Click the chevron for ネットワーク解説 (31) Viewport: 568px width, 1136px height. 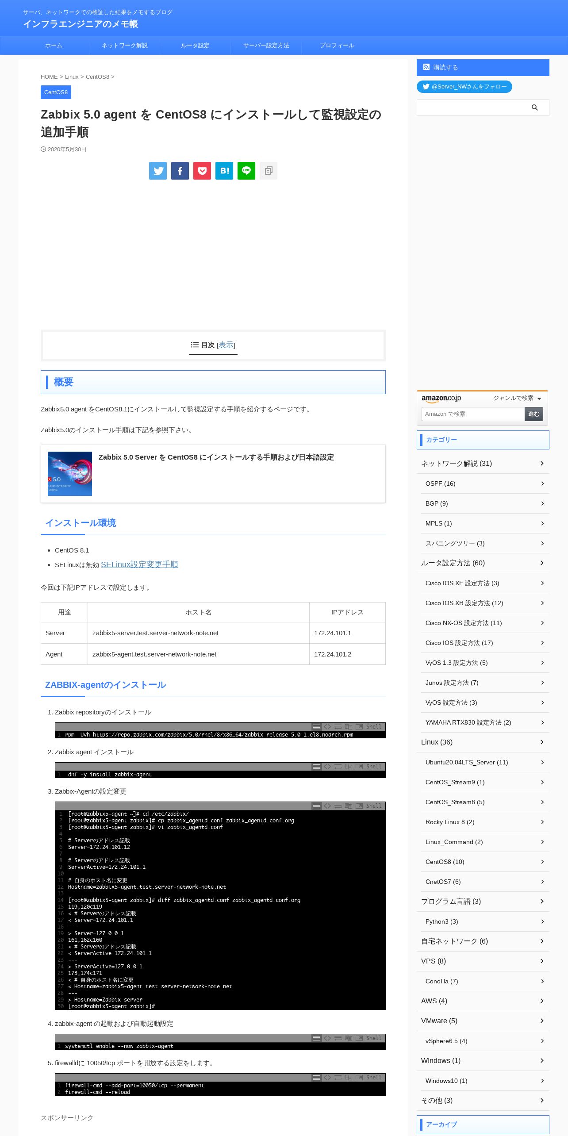pos(542,463)
